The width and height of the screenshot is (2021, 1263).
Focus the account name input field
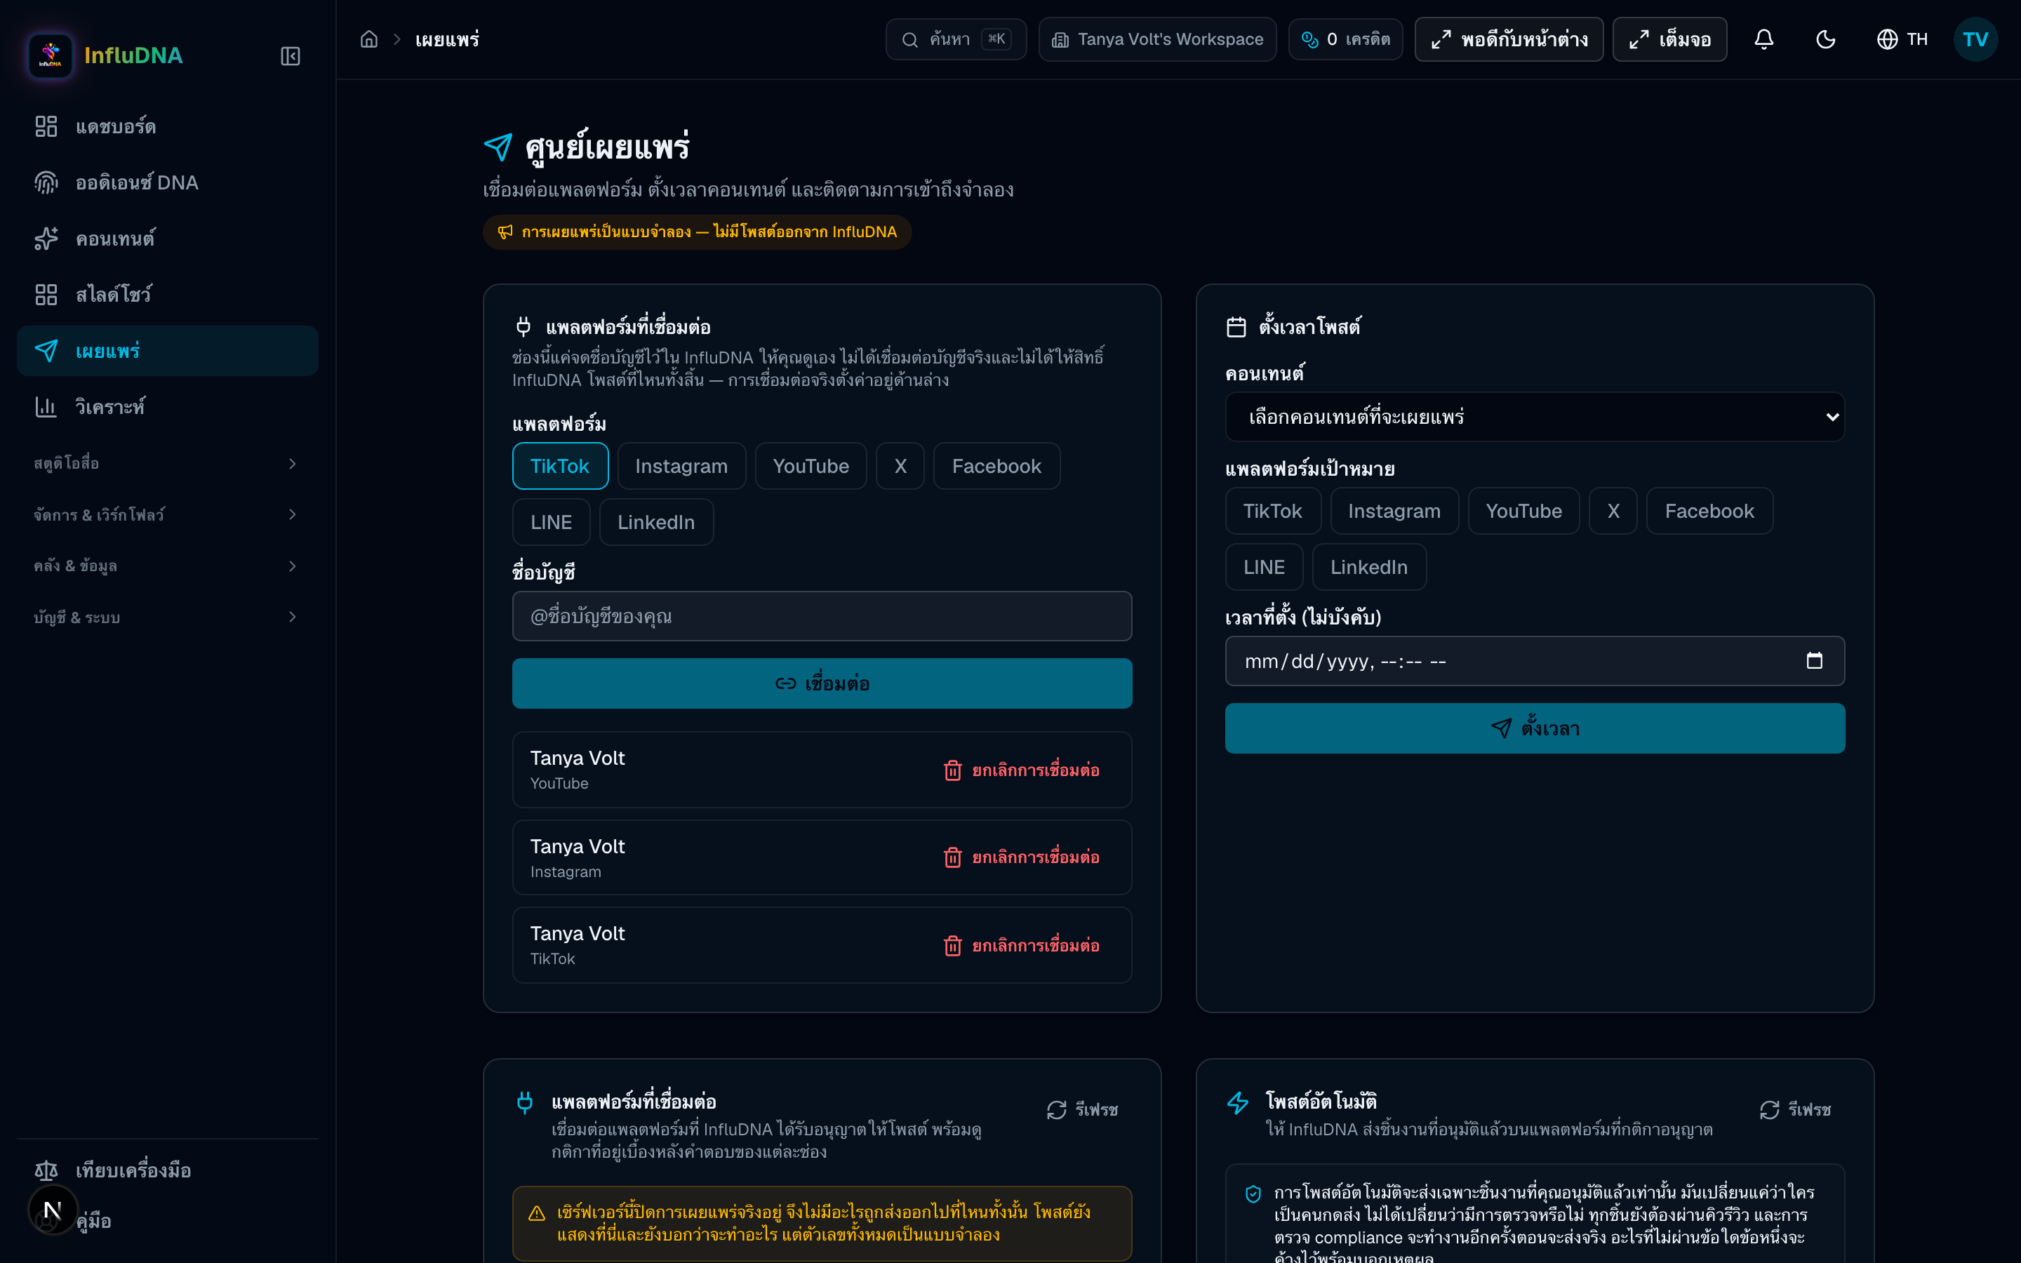[x=822, y=617]
